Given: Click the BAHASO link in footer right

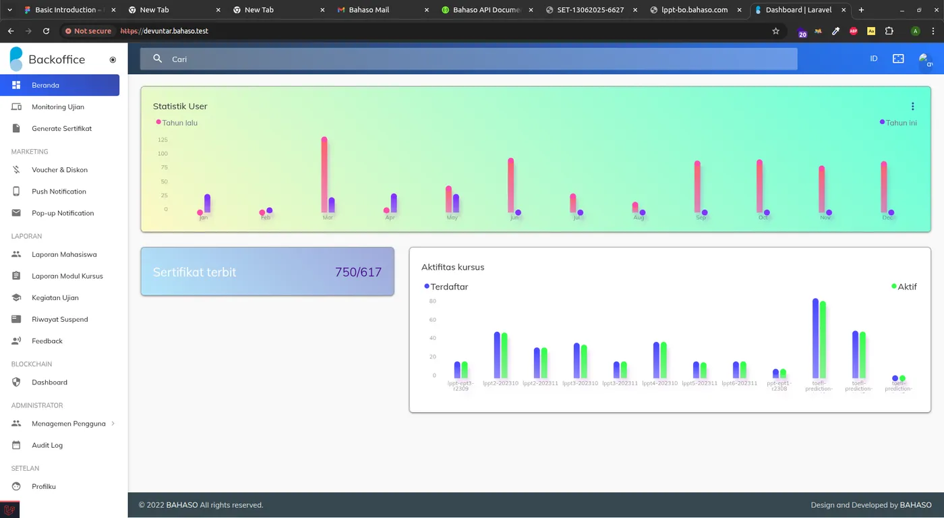Looking at the screenshot, I should (915, 505).
